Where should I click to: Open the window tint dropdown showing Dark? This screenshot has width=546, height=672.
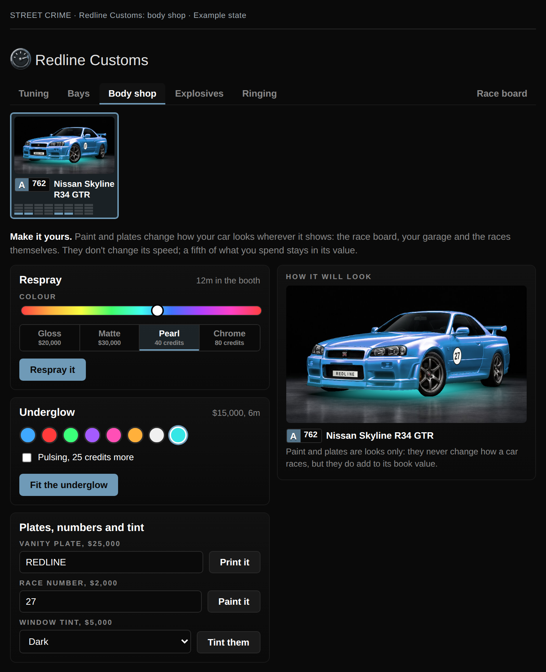coord(105,642)
